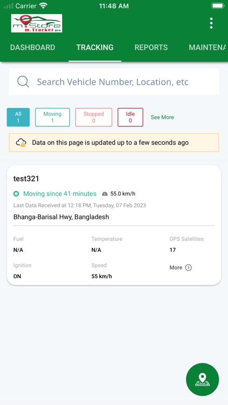Filter vehicles by Idle
The width and height of the screenshot is (228, 405).
pyautogui.click(x=130, y=117)
